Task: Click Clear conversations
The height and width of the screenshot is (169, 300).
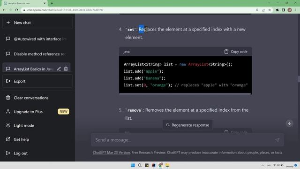Action: click(37, 98)
